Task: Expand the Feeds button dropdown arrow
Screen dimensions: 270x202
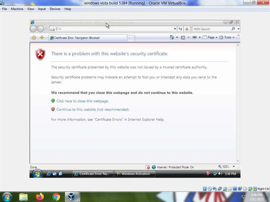Action: point(188,37)
